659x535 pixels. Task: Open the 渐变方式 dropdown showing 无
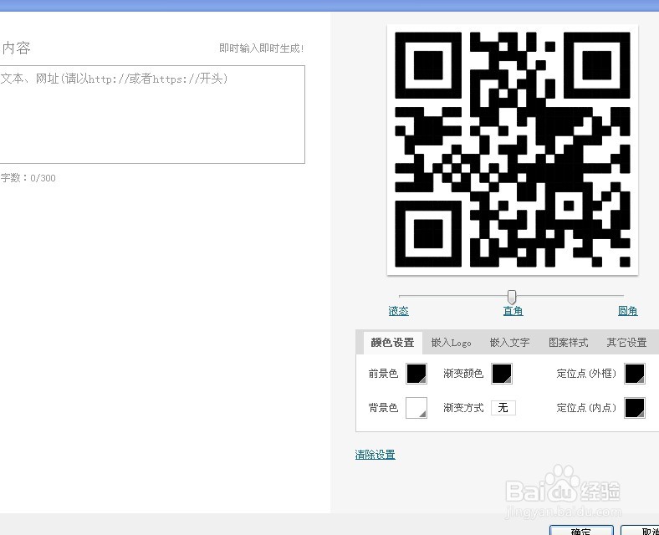[503, 408]
